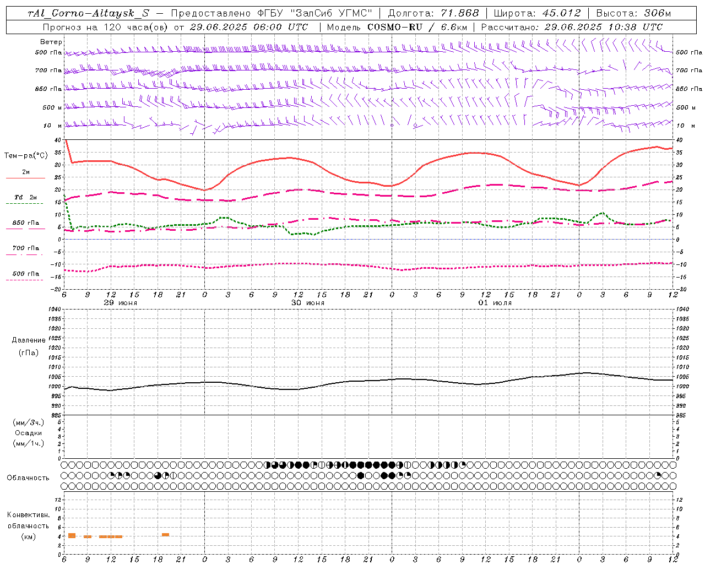Click the Высота: 306м value

point(634,13)
